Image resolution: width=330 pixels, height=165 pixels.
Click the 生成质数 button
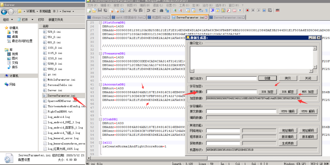point(288,143)
